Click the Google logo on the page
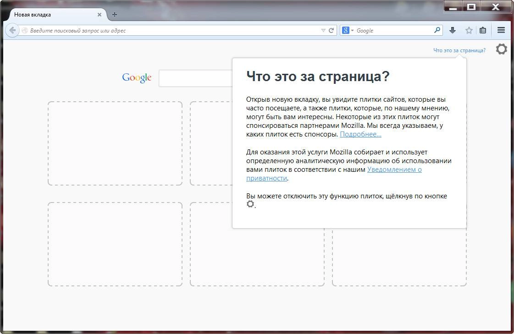 137,78
